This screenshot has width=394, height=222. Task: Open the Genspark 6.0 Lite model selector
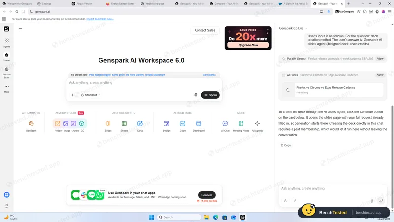(293, 28)
